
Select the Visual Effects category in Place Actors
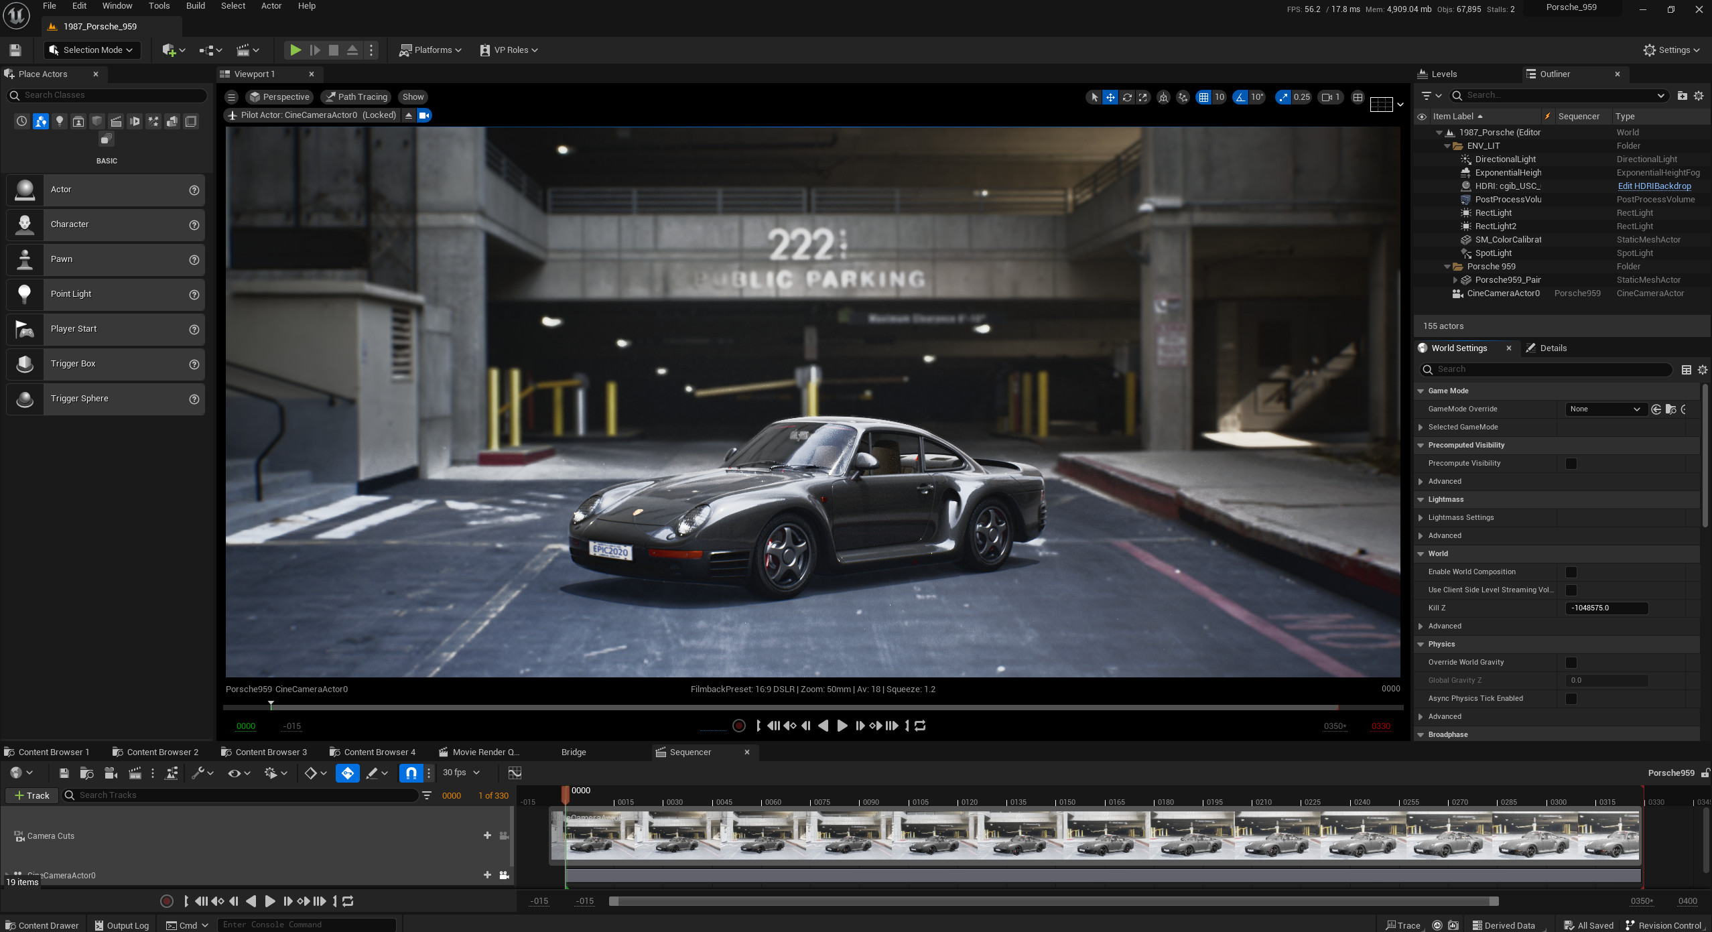[x=153, y=121]
